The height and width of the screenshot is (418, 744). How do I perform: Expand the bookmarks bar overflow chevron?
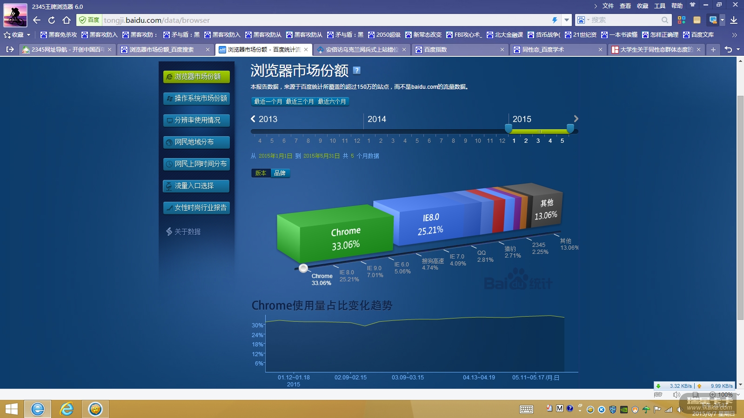coord(735,35)
